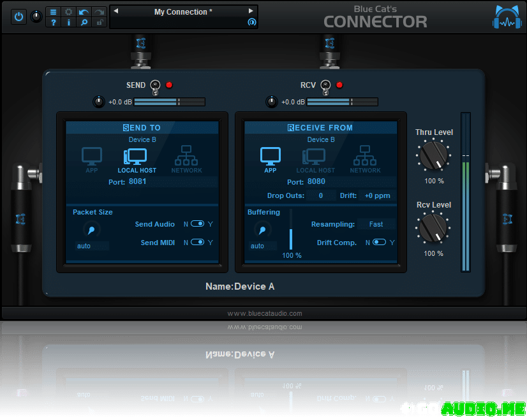Select NETWORK in Send To panel
This screenshot has width=527, height=417.
(x=186, y=159)
